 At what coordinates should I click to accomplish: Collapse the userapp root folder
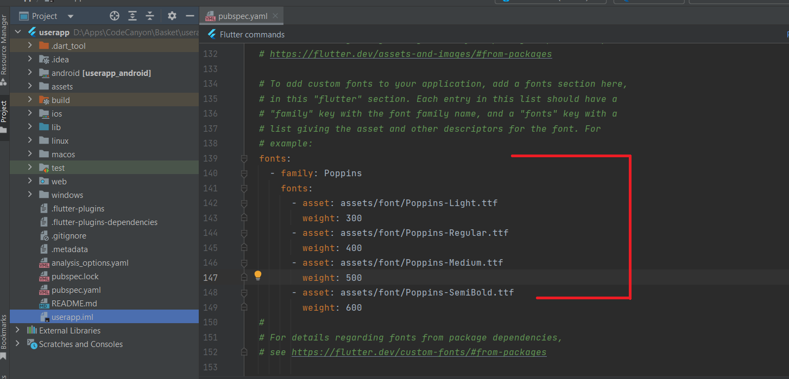click(17, 32)
